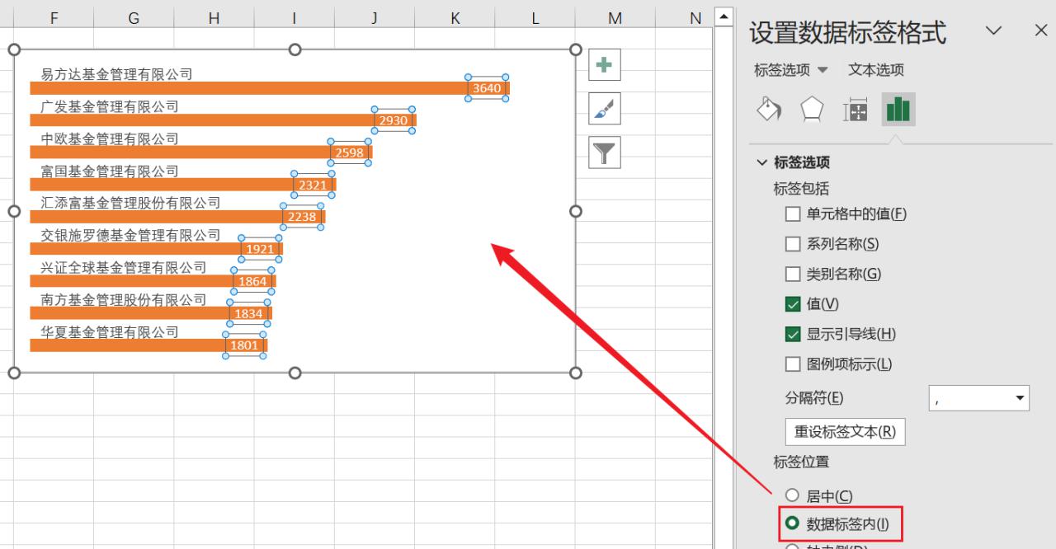Click chart top-left resize handle
This screenshot has width=1056, height=549.
pyautogui.click(x=14, y=49)
